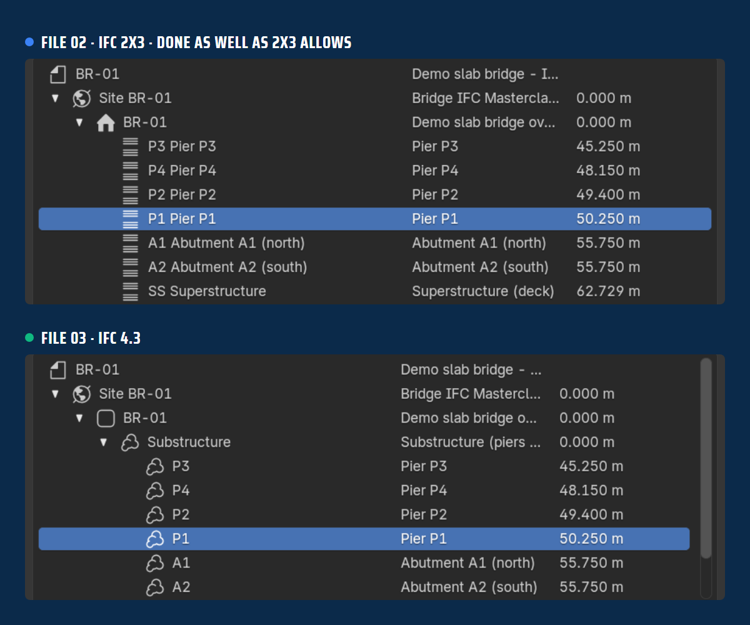Click the bridge part icon beside A2 in File 03
Screen dimensions: 750x625
tap(154, 587)
